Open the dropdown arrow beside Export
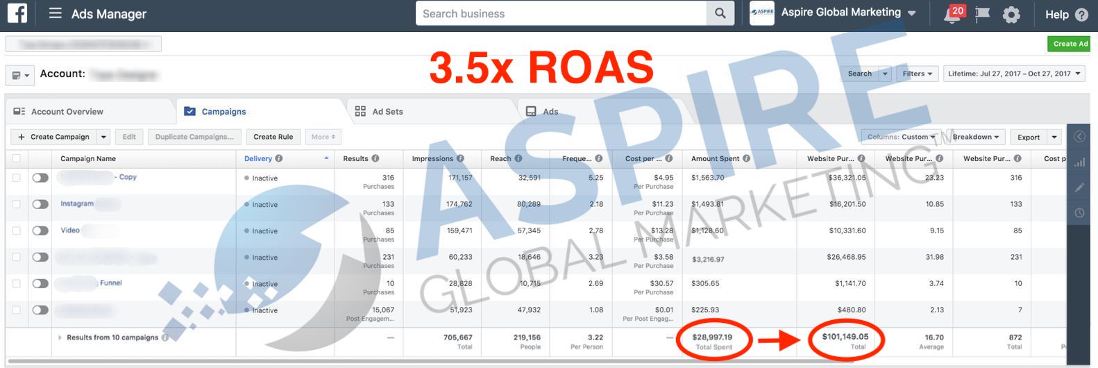Screen dimensions: 1098x368 coord(1054,137)
